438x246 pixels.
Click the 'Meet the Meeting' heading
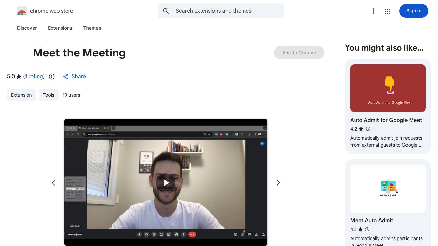point(79,53)
